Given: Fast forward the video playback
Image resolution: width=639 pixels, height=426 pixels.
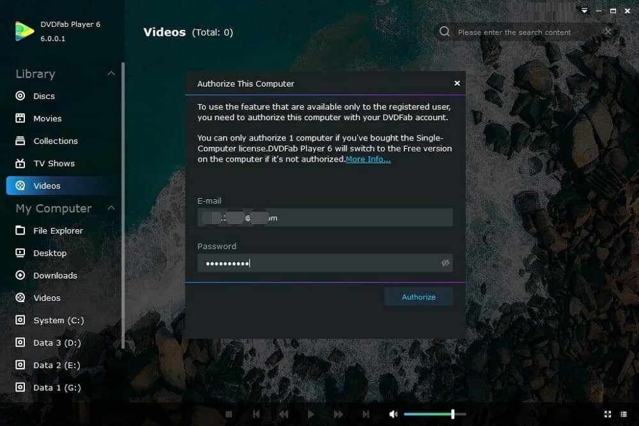Looking at the screenshot, I should [338, 415].
